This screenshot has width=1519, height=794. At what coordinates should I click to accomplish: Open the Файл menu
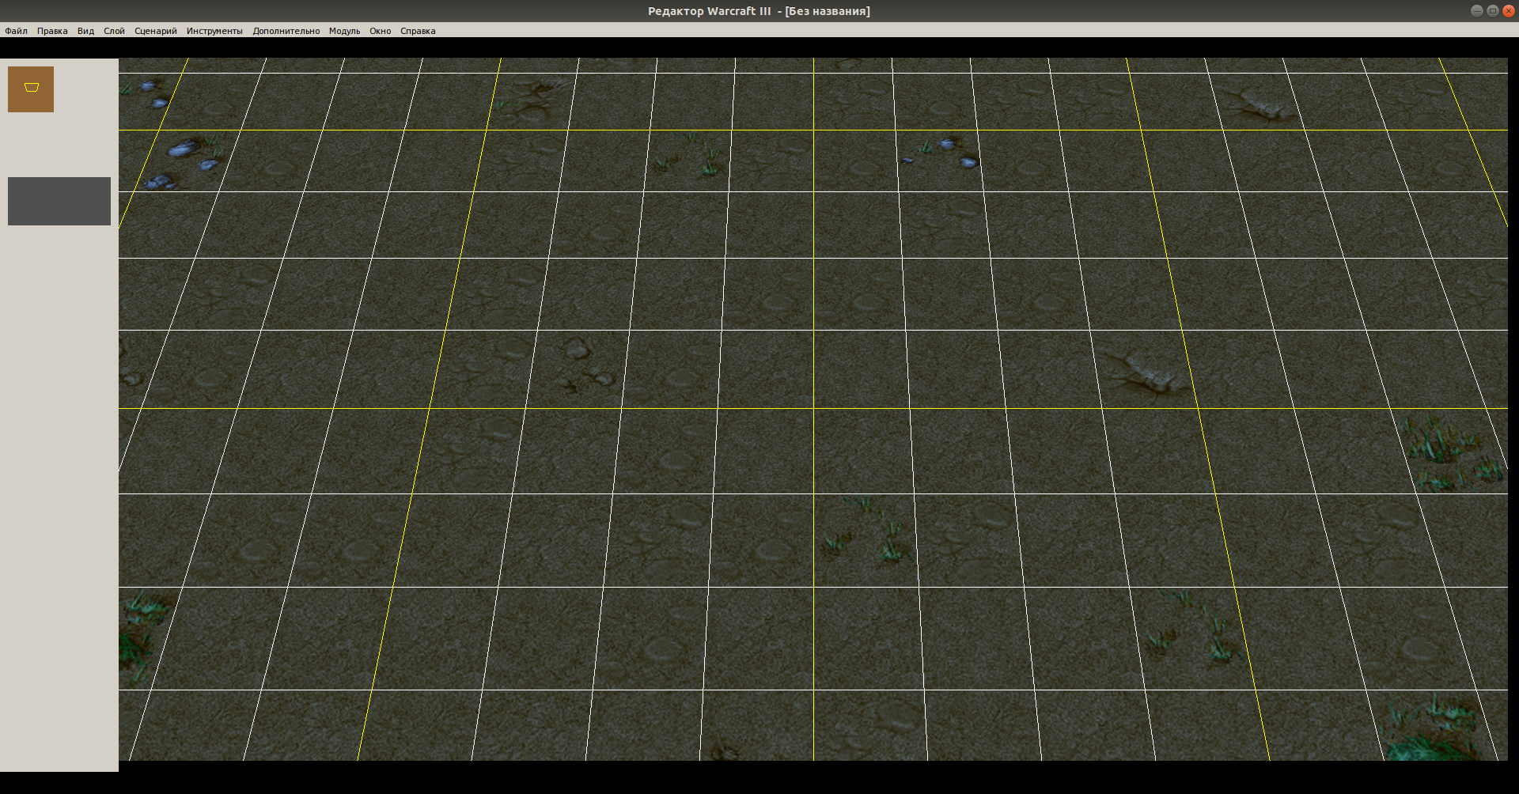click(16, 31)
